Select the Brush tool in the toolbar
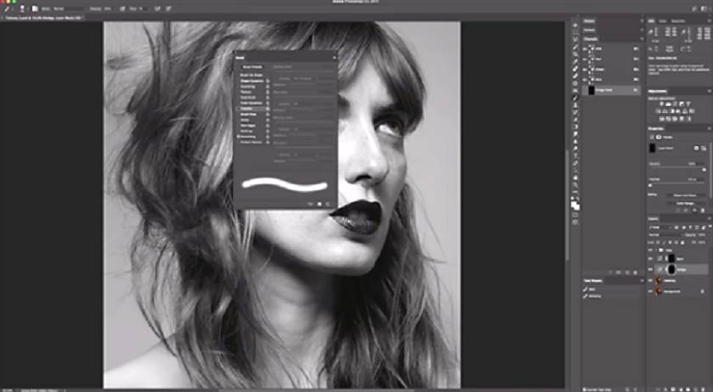The height and width of the screenshot is (392, 713). point(575,98)
